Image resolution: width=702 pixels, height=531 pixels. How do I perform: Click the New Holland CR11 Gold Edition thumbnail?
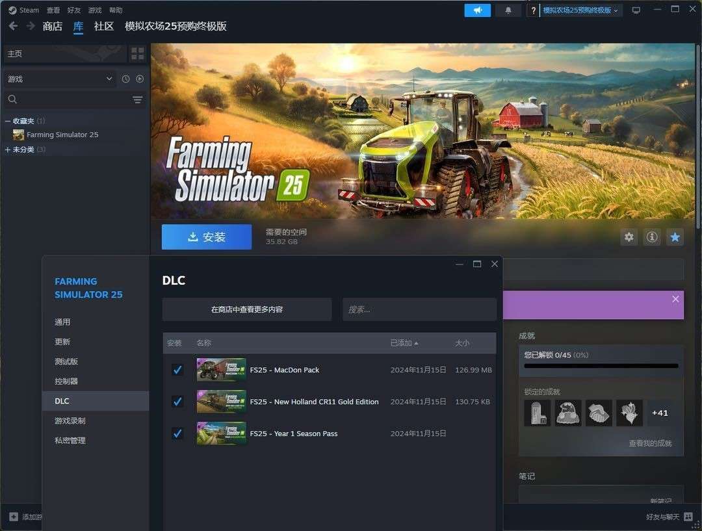[221, 402]
